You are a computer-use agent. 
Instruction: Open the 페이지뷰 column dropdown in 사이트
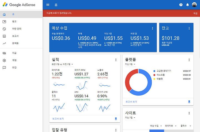(171, 126)
